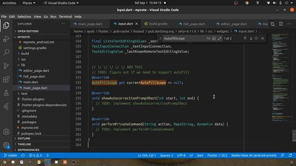Go to next find match
The height and width of the screenshot is (166, 296).
(251, 38)
